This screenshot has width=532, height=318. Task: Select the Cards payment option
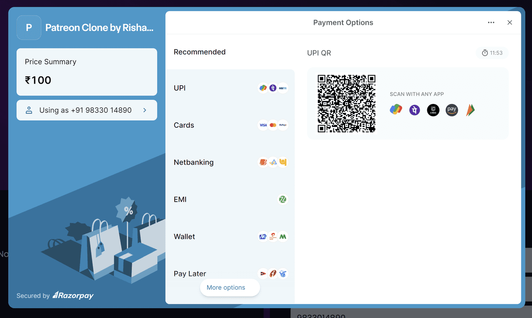[x=230, y=125]
